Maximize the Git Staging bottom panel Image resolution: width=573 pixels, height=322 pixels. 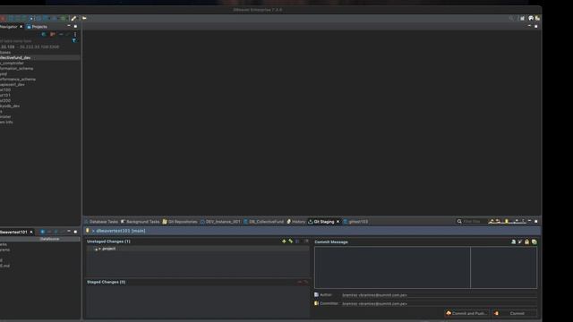coord(536,221)
